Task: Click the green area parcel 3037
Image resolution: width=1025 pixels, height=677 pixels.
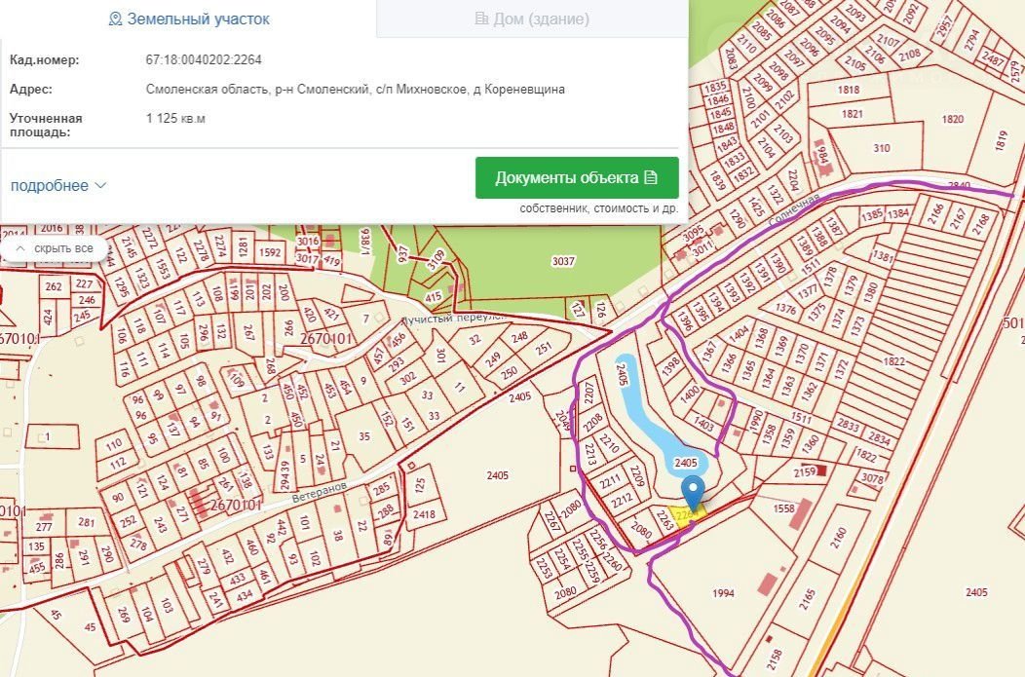Action: [563, 261]
